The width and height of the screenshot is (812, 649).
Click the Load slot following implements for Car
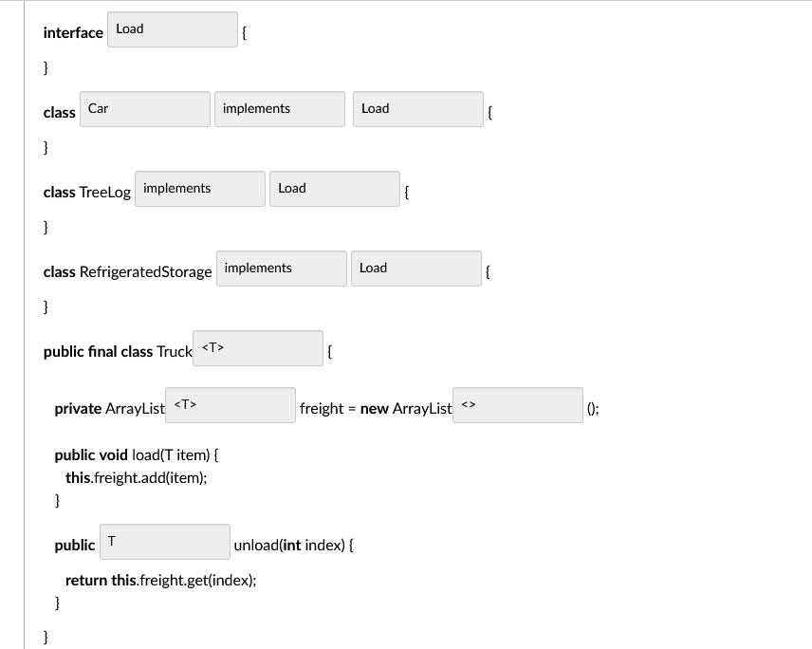coord(417,109)
